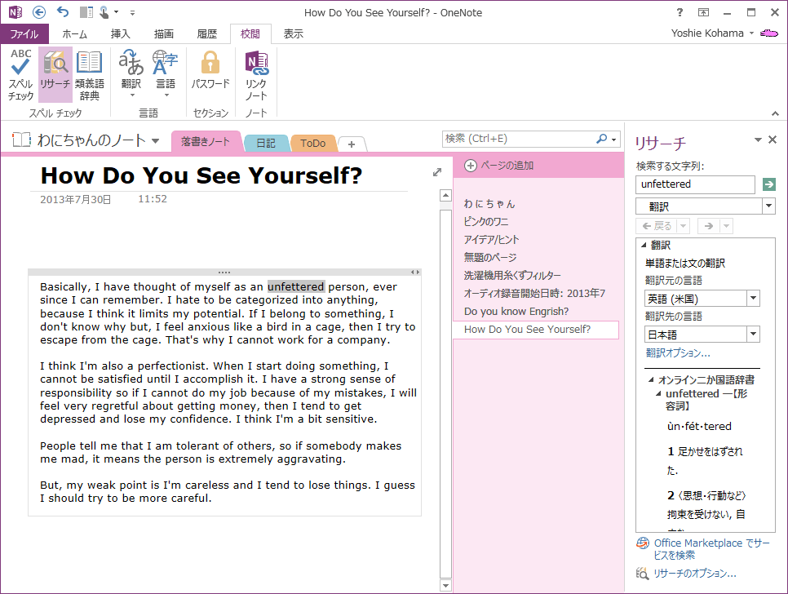788x594 pixels.
Task: Start research search with green arrow
Action: point(768,184)
